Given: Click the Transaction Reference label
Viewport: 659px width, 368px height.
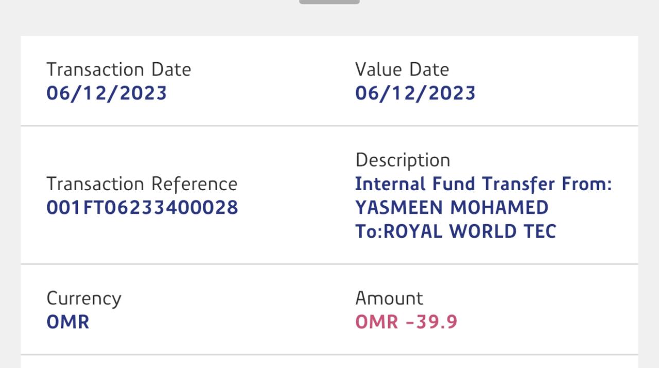Looking at the screenshot, I should (142, 184).
